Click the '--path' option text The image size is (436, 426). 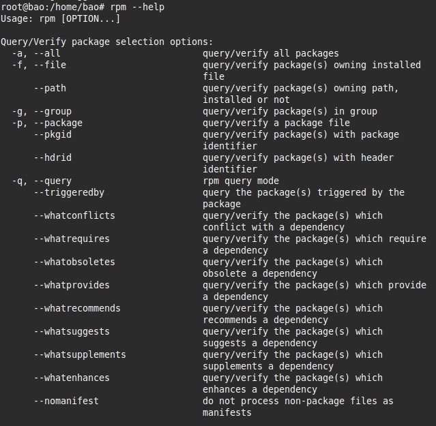tap(50, 88)
